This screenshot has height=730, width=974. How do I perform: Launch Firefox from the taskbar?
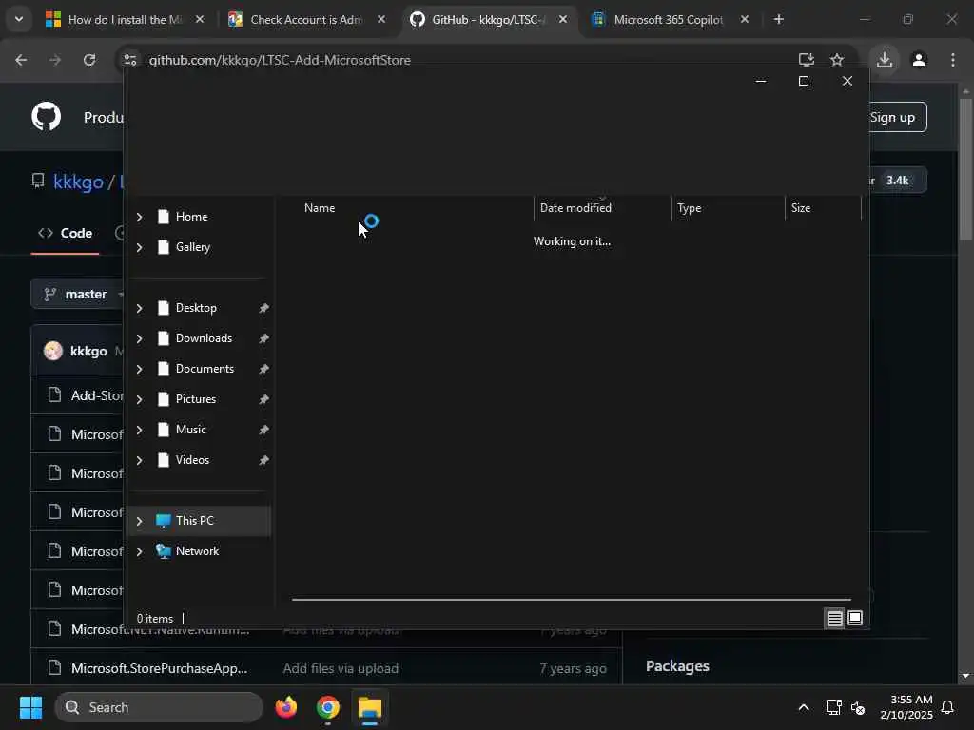tap(286, 707)
